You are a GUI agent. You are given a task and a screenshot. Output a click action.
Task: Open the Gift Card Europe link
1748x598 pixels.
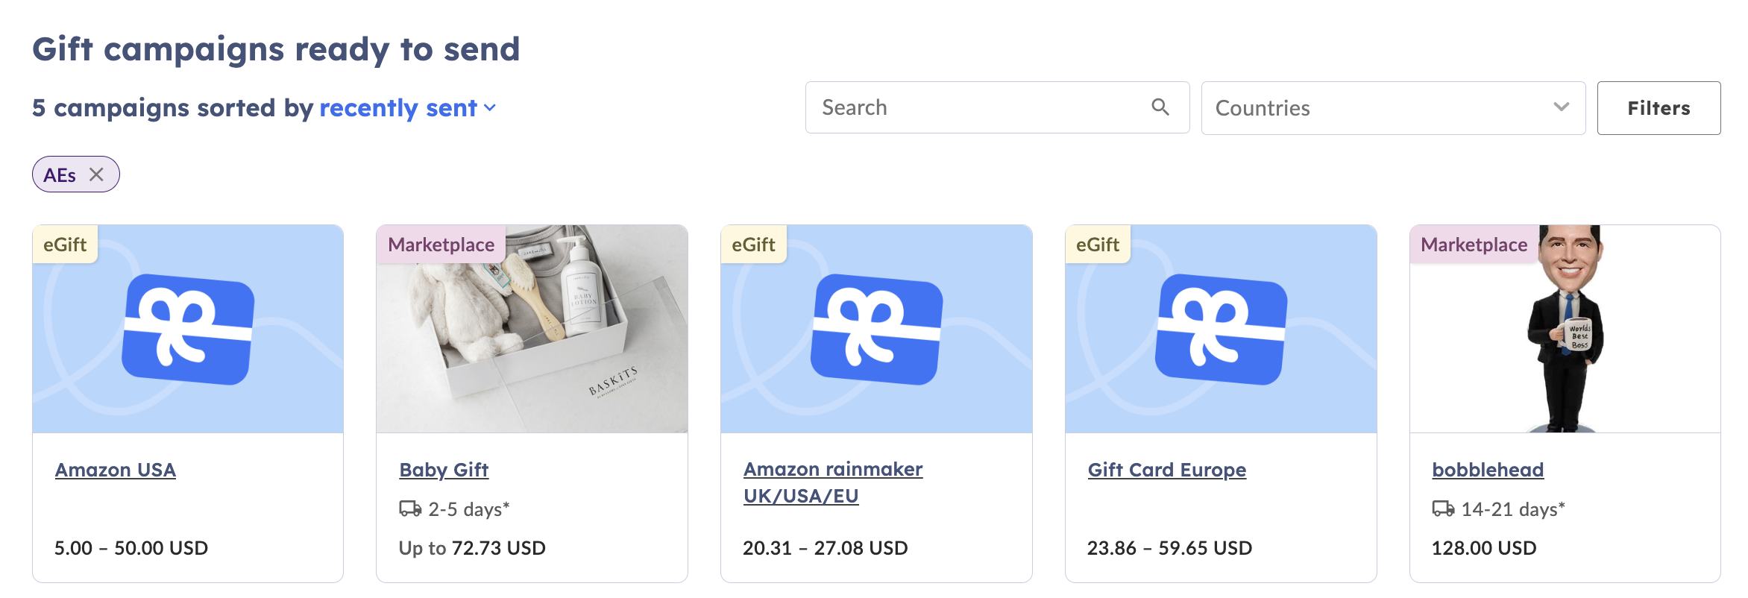click(1166, 470)
